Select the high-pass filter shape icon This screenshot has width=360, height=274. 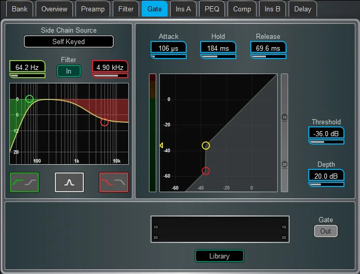point(24,182)
